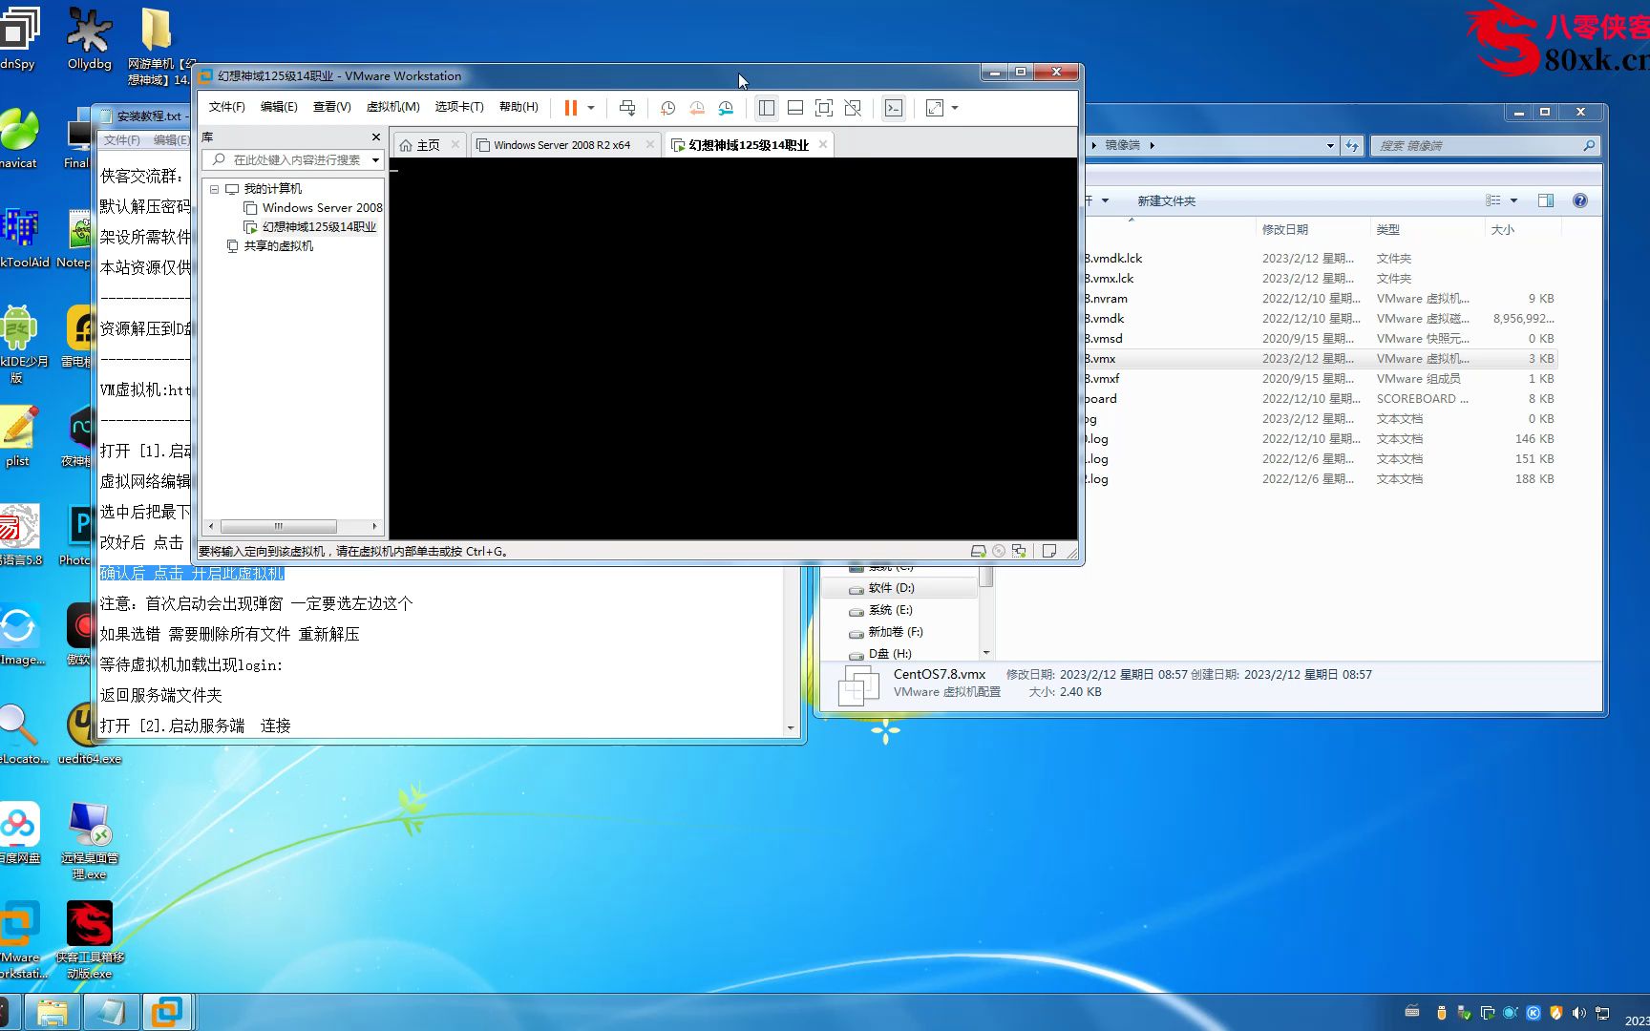Open File Explorer from the taskbar
The height and width of the screenshot is (1031, 1650).
pyautogui.click(x=52, y=1012)
